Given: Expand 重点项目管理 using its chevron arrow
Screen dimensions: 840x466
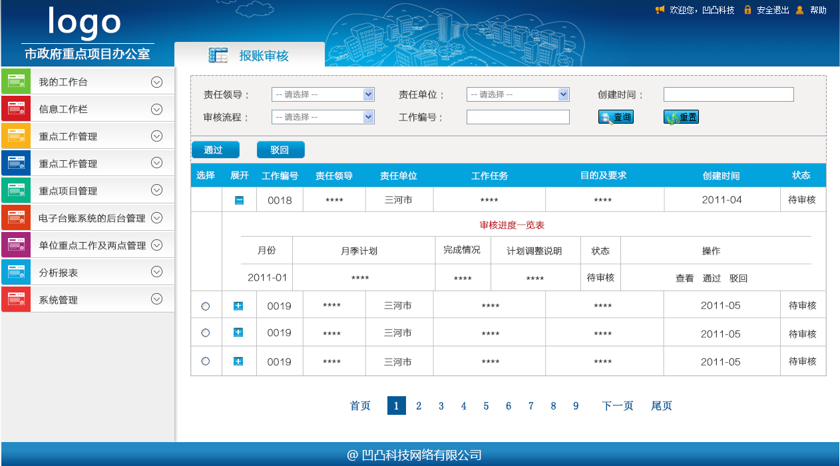Looking at the screenshot, I should coord(157,190).
